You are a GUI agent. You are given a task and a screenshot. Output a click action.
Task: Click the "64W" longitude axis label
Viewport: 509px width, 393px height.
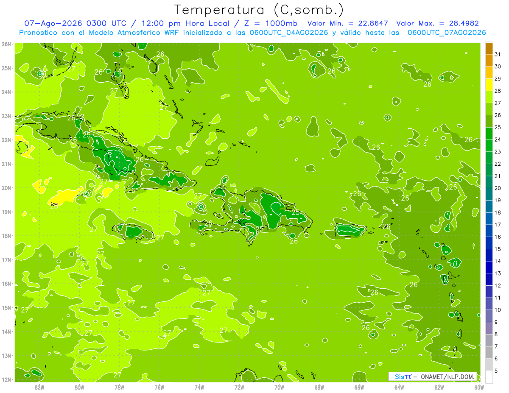tap(399, 387)
